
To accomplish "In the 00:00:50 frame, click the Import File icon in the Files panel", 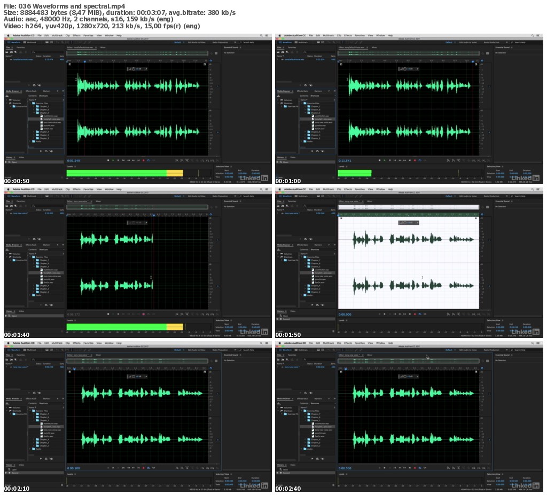I will point(12,52).
